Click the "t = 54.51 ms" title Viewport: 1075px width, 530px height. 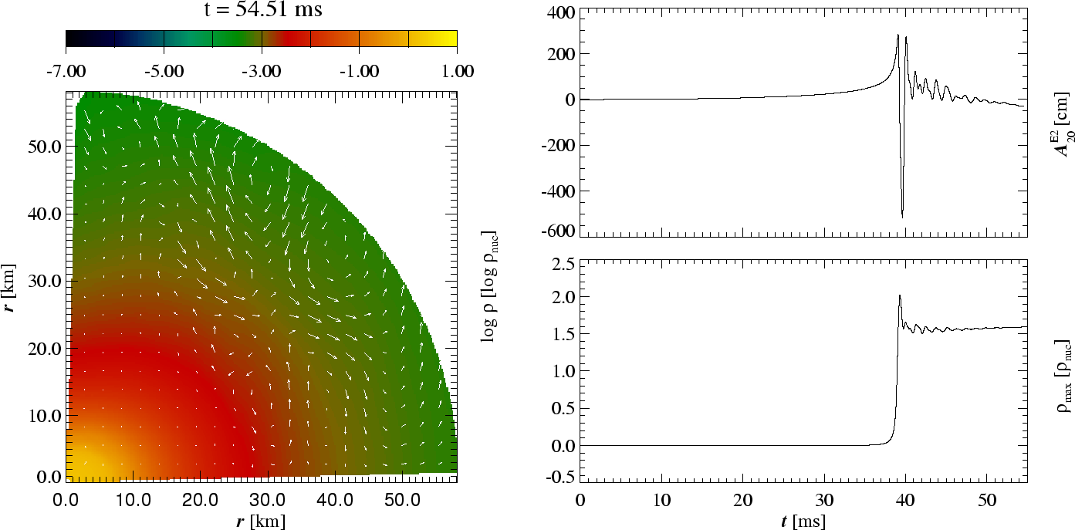pyautogui.click(x=262, y=10)
